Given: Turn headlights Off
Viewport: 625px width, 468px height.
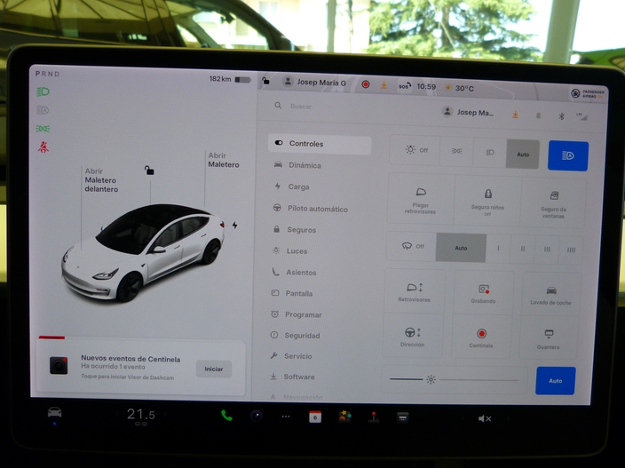Looking at the screenshot, I should tap(415, 150).
